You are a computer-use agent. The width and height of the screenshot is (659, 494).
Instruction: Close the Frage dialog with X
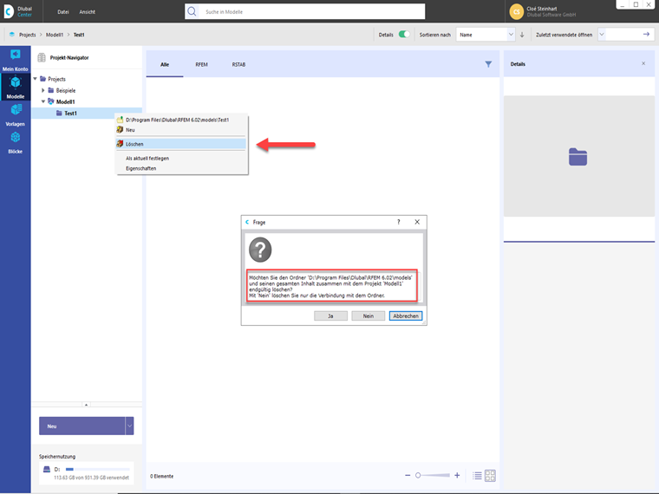pyautogui.click(x=417, y=222)
